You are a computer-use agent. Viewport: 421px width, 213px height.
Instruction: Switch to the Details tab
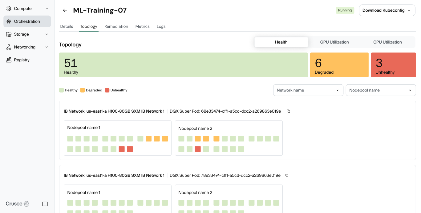click(67, 26)
